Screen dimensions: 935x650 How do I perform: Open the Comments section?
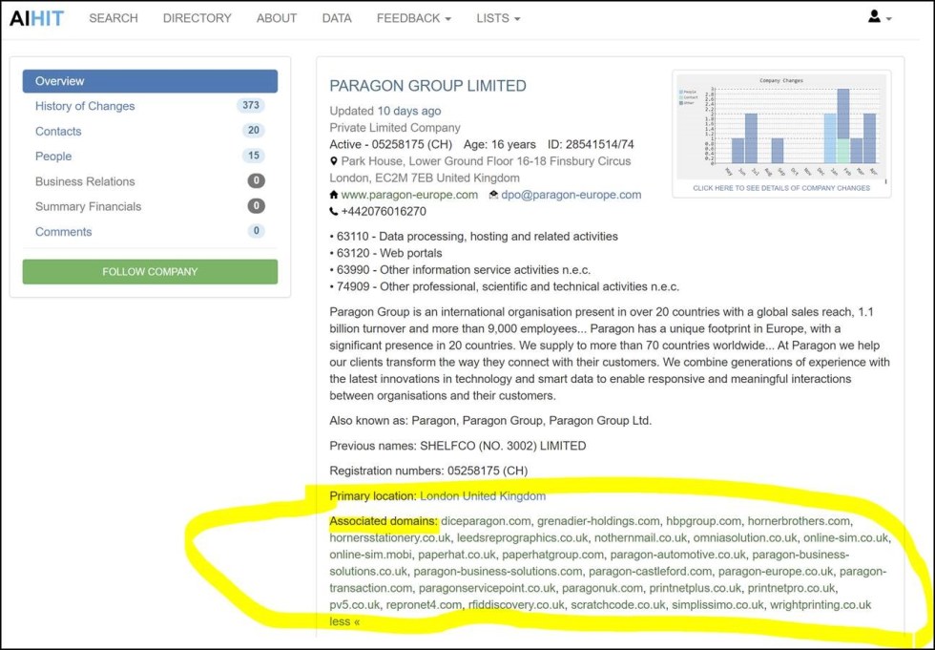click(x=63, y=231)
